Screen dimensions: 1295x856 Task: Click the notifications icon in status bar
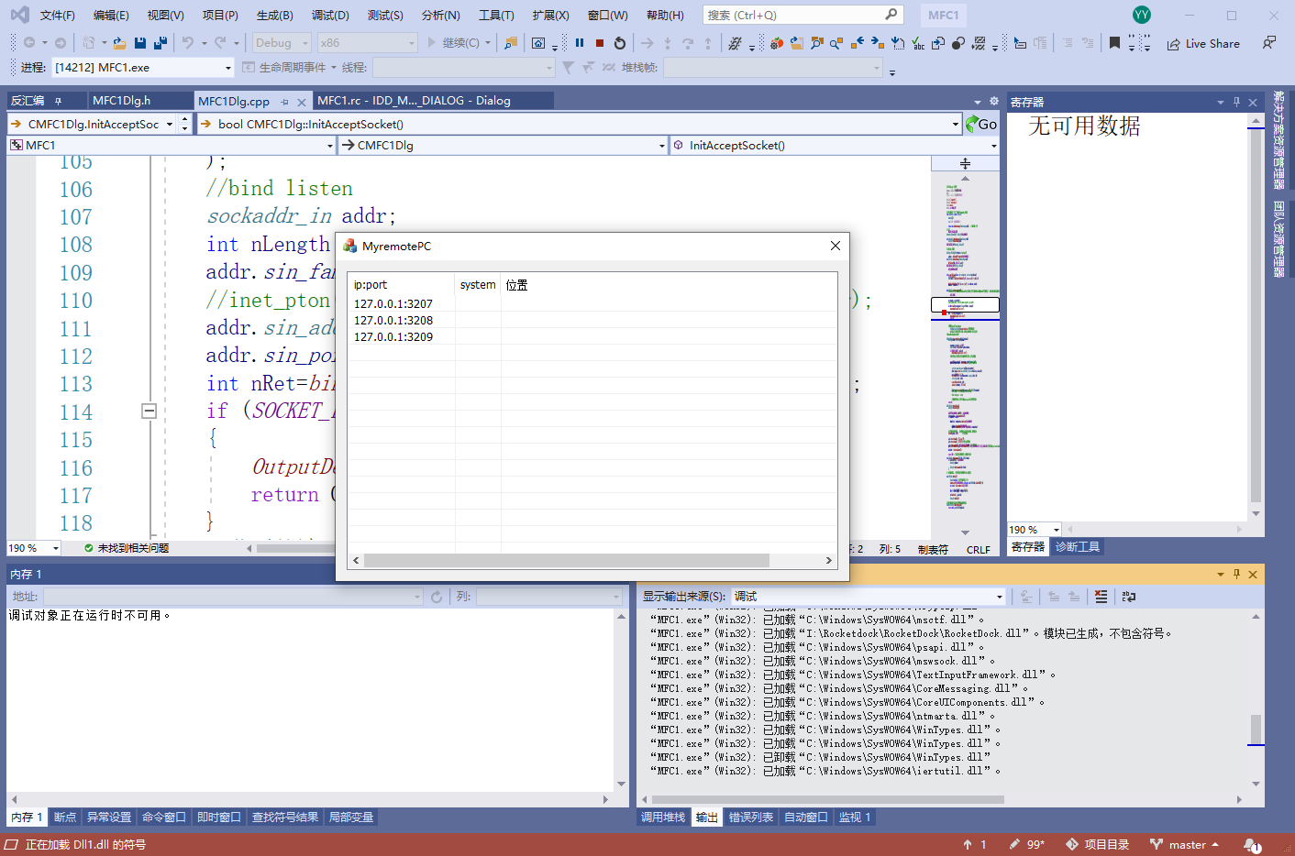(1252, 845)
